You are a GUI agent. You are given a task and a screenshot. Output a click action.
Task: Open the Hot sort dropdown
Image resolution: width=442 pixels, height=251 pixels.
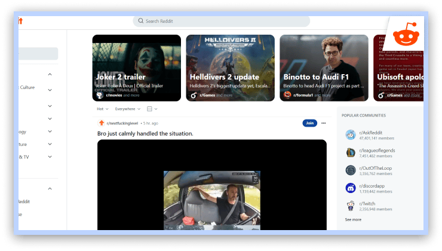click(x=103, y=109)
